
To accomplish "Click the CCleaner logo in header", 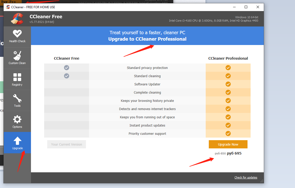I will pos(17,19).
